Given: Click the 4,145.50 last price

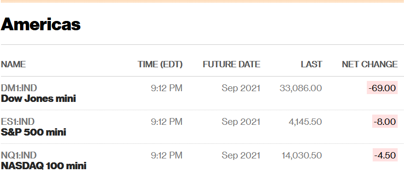Looking at the screenshot, I should [305, 122].
